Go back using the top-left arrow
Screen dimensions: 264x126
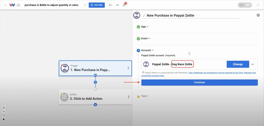point(6,5)
